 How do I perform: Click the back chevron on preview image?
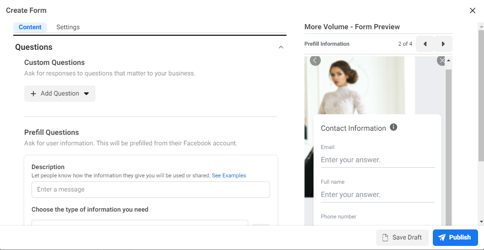(315, 60)
